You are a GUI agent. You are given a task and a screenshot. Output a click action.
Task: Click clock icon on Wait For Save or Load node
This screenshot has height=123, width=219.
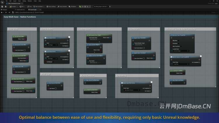tap(201, 56)
